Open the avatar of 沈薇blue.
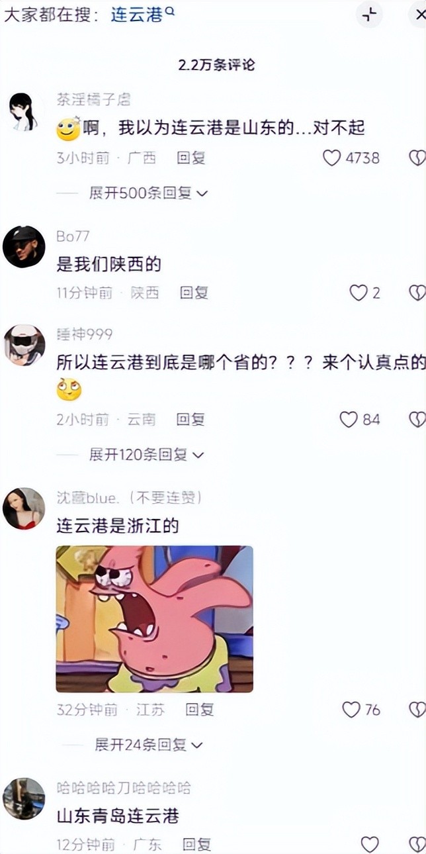Image resolution: width=426 pixels, height=854 pixels. pos(24,508)
